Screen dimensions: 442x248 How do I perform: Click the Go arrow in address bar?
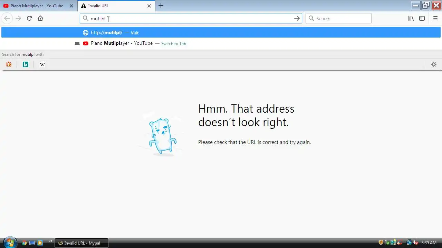tap(297, 19)
